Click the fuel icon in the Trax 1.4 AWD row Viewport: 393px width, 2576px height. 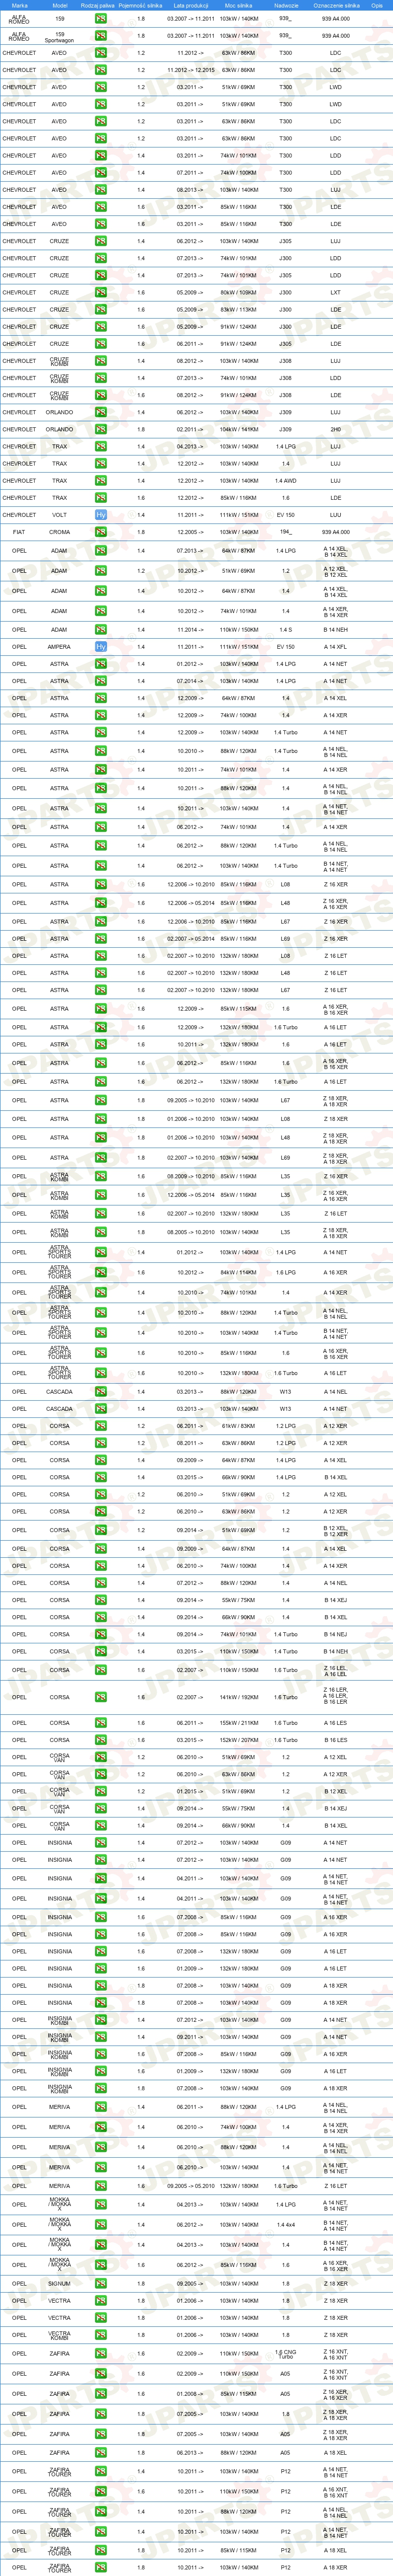click(101, 481)
